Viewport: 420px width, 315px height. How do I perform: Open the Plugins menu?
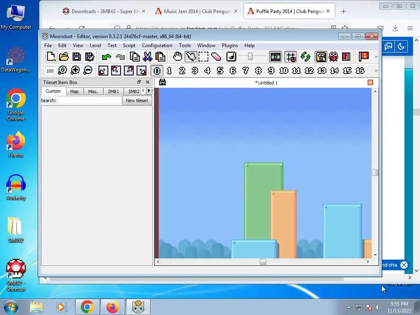click(230, 46)
